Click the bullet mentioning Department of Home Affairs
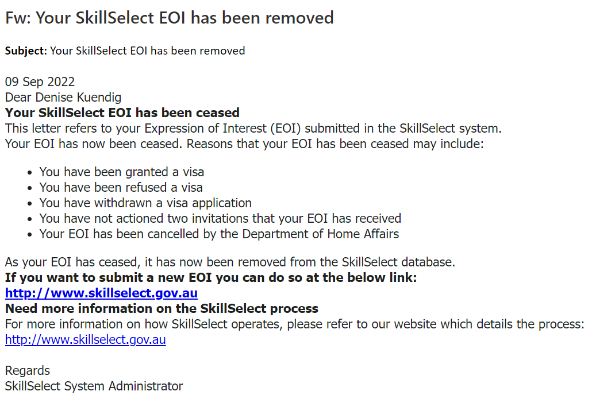The width and height of the screenshot is (592, 395). click(x=219, y=234)
